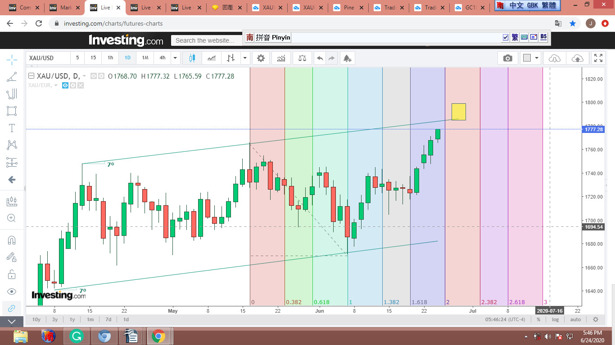Click the compare symbols scale icon

coord(302,58)
